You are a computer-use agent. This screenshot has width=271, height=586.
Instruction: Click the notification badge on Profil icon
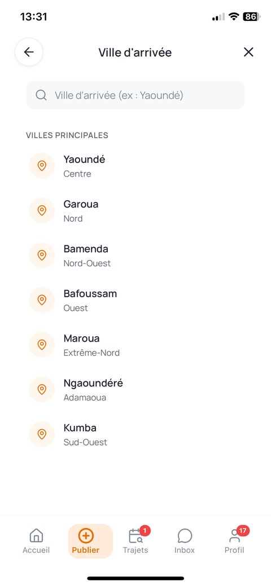(243, 531)
